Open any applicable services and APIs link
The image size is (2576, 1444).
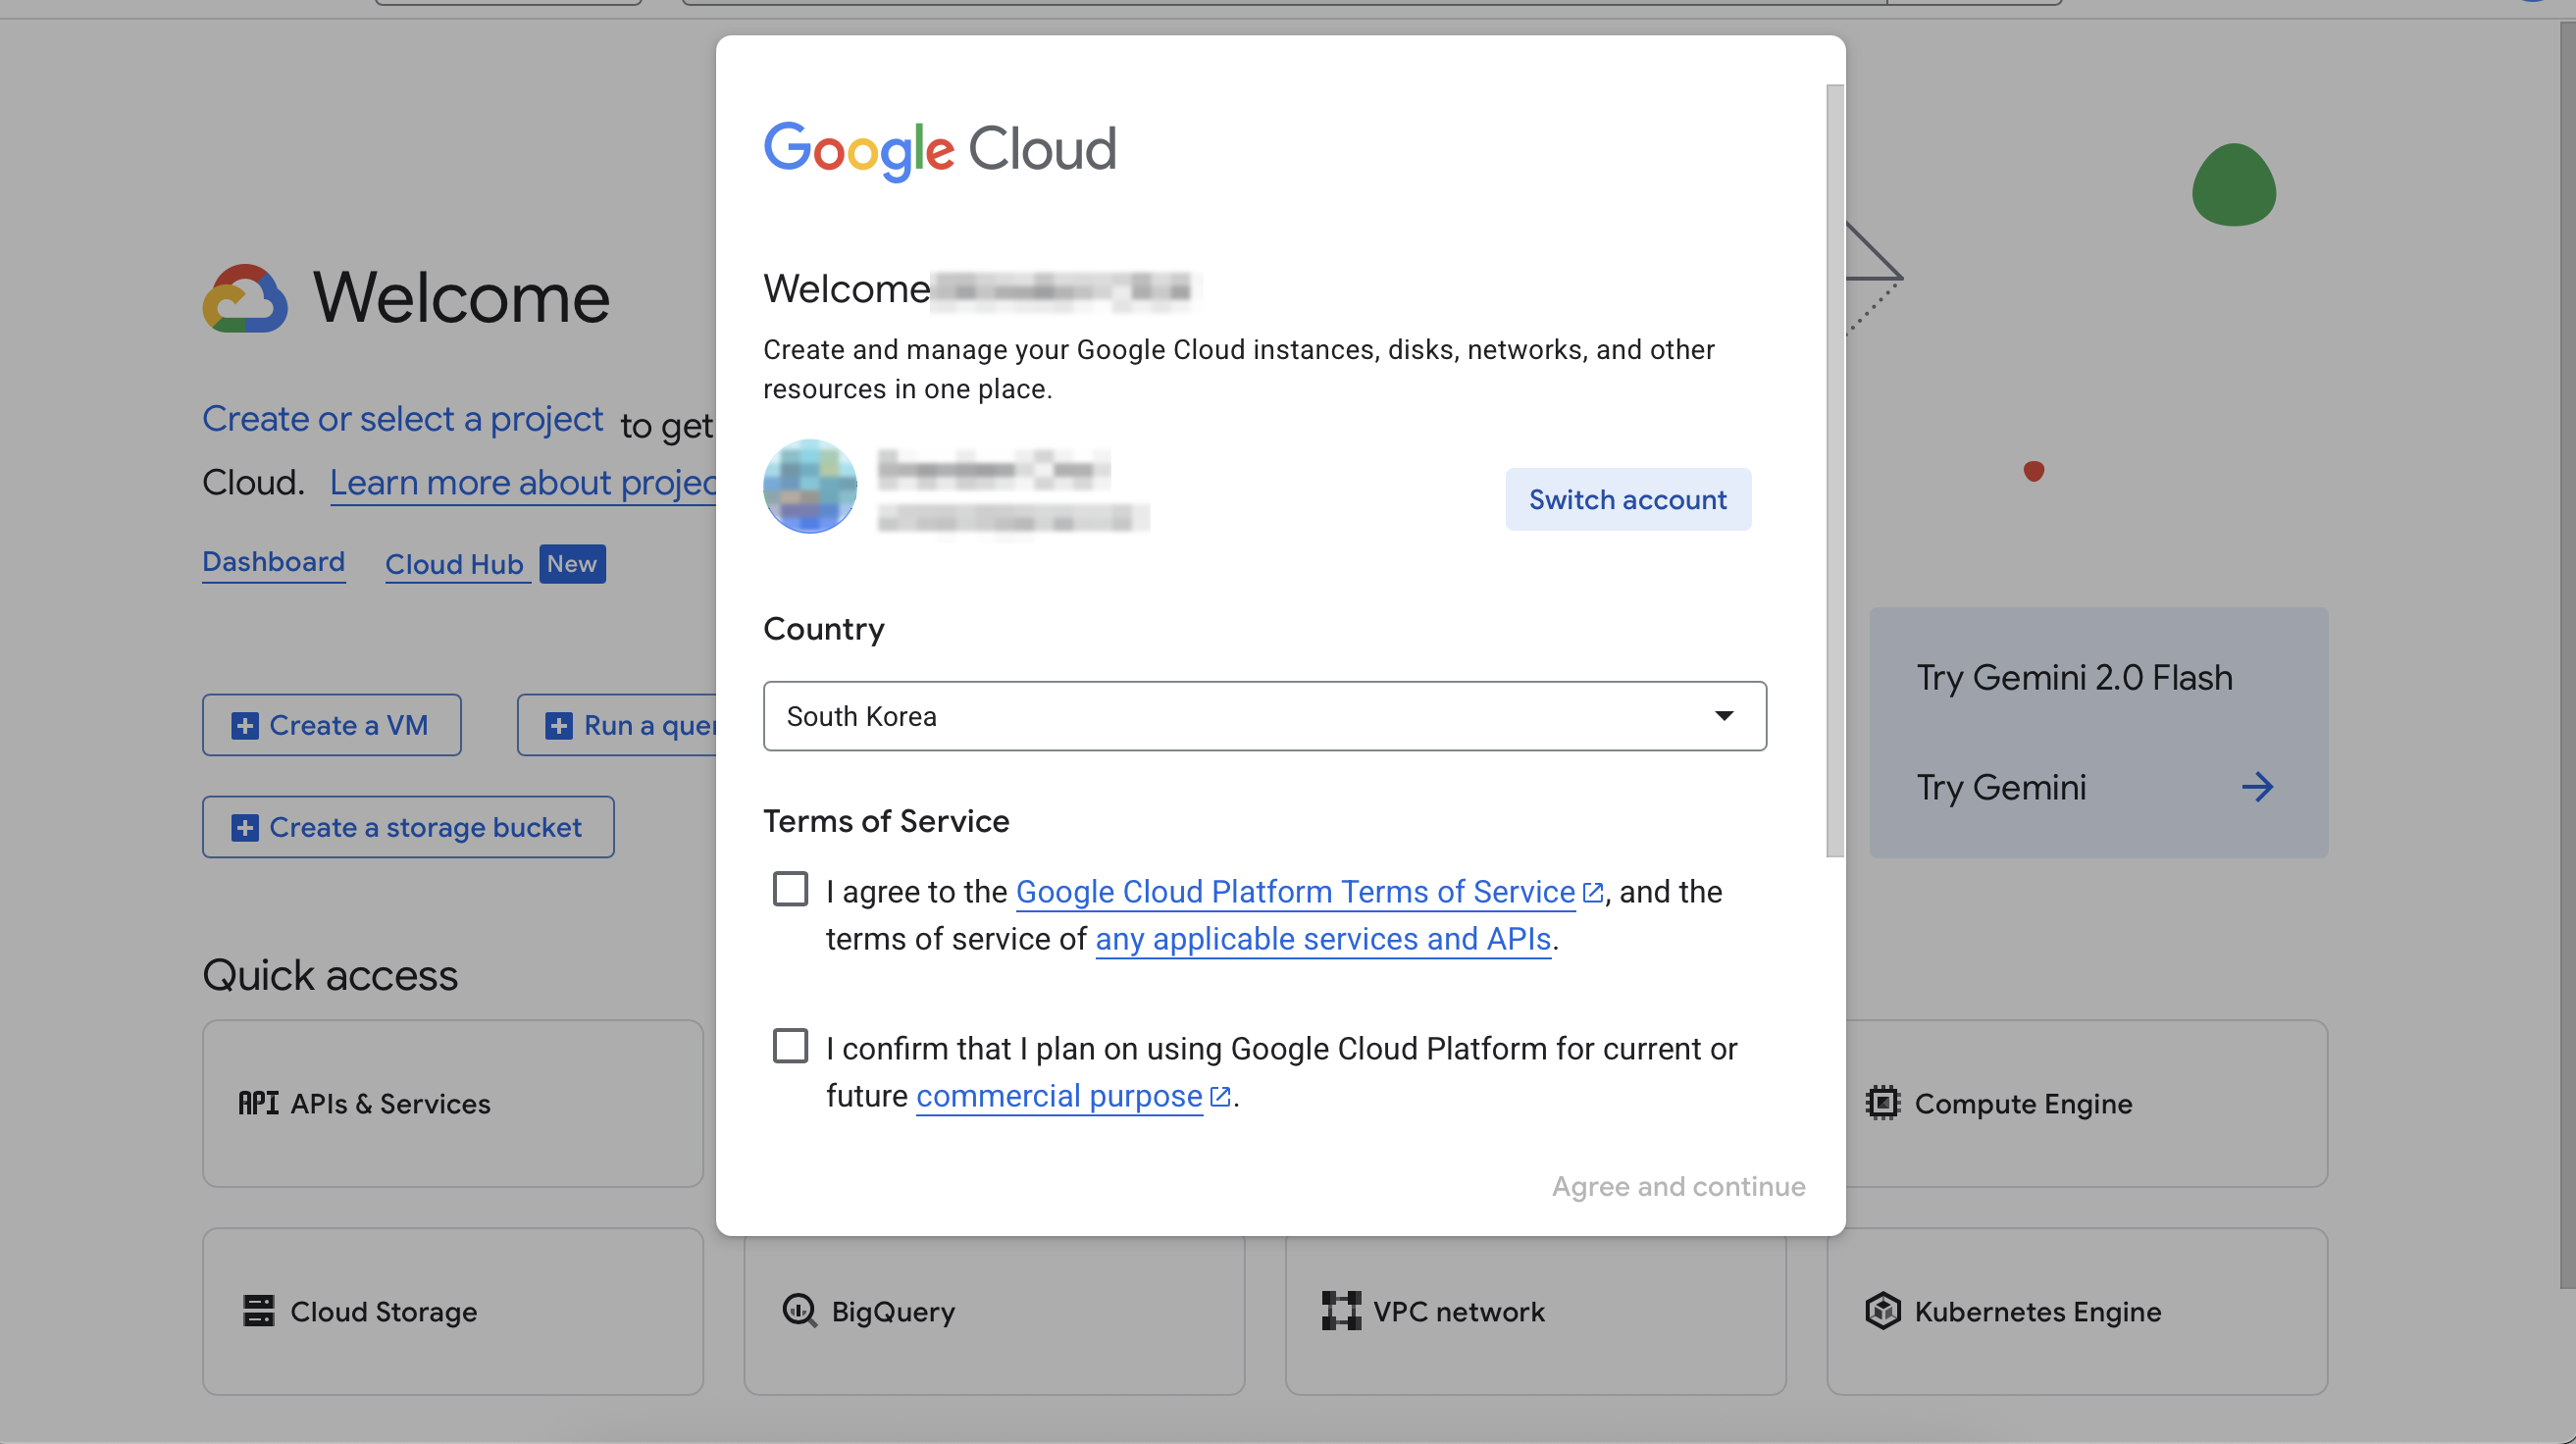[1323, 939]
